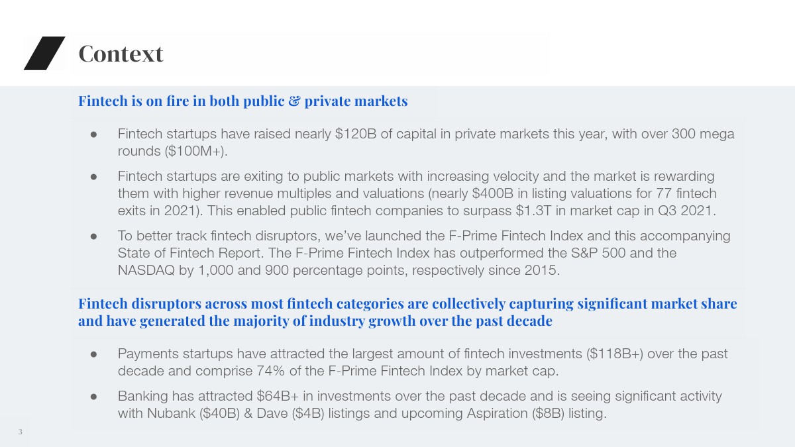Click the black parallelogram logo beside Context
Screen dimensions: 795x447
(x=44, y=53)
